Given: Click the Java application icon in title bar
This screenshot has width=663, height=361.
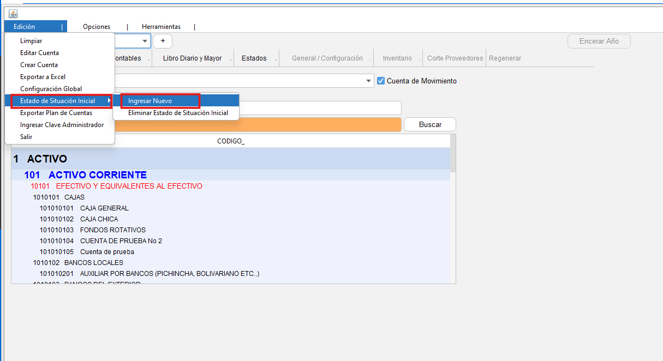Looking at the screenshot, I should [13, 14].
